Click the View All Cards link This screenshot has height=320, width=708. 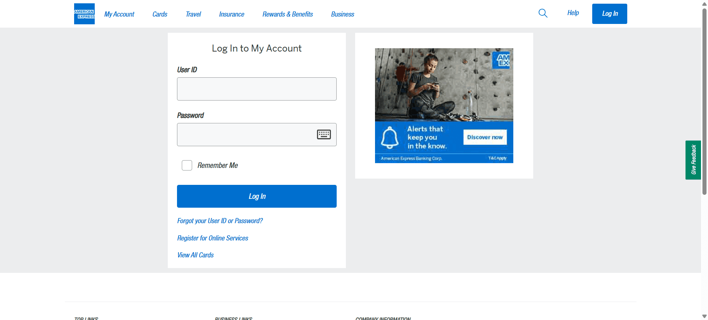tap(195, 255)
